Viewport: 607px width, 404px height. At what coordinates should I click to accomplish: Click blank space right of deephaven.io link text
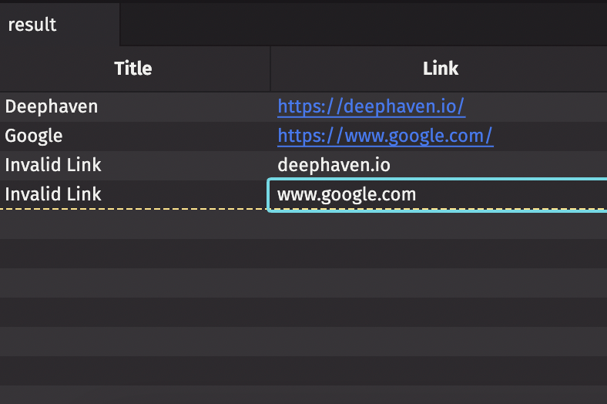point(539,106)
